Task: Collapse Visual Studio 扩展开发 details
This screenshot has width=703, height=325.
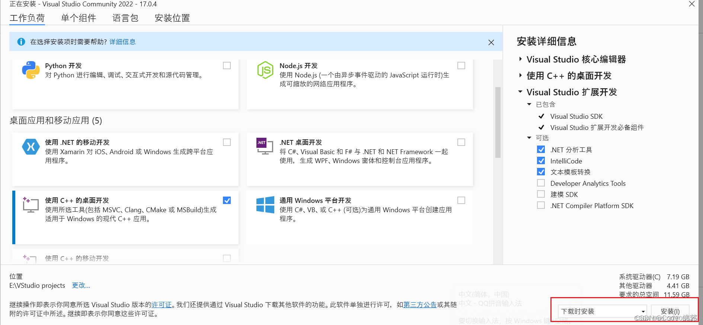Action: click(520, 92)
